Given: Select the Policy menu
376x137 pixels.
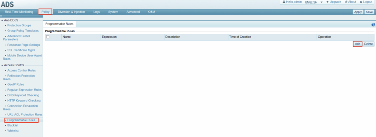Looking at the screenshot, I should 45,12.
